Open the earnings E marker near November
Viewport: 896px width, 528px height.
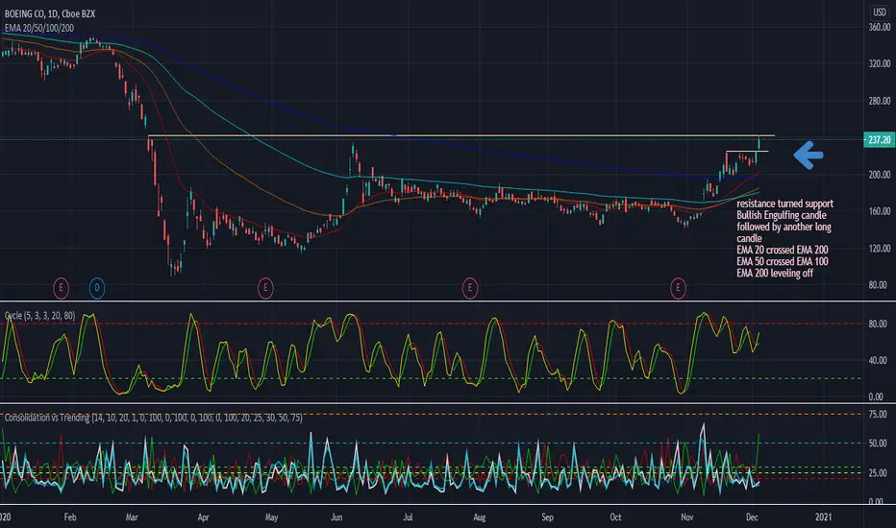point(679,288)
